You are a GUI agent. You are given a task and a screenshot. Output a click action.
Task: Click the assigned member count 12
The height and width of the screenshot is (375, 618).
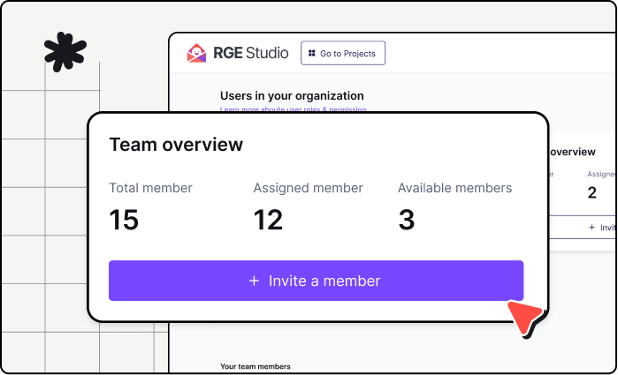268,220
